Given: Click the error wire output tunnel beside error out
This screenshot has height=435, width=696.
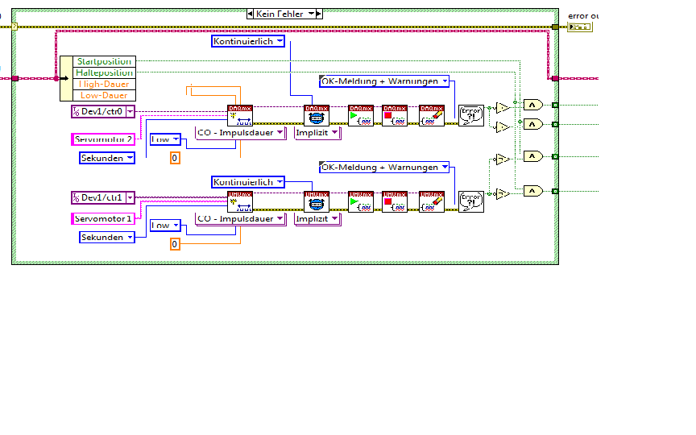Looking at the screenshot, I should [555, 27].
